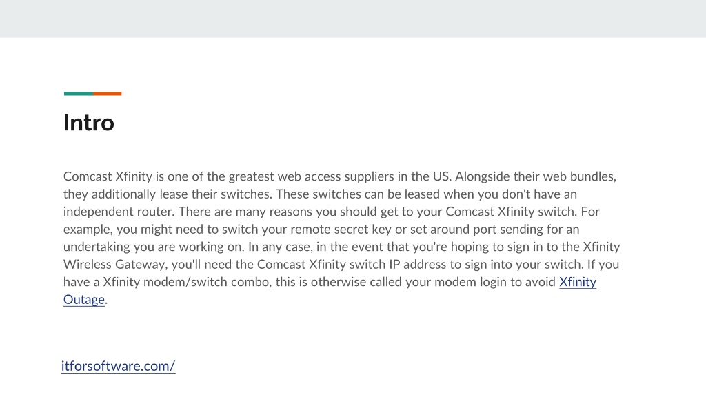Click the orange segment of accent bar
Image resolution: width=706 pixels, height=397 pixels.
pos(107,94)
